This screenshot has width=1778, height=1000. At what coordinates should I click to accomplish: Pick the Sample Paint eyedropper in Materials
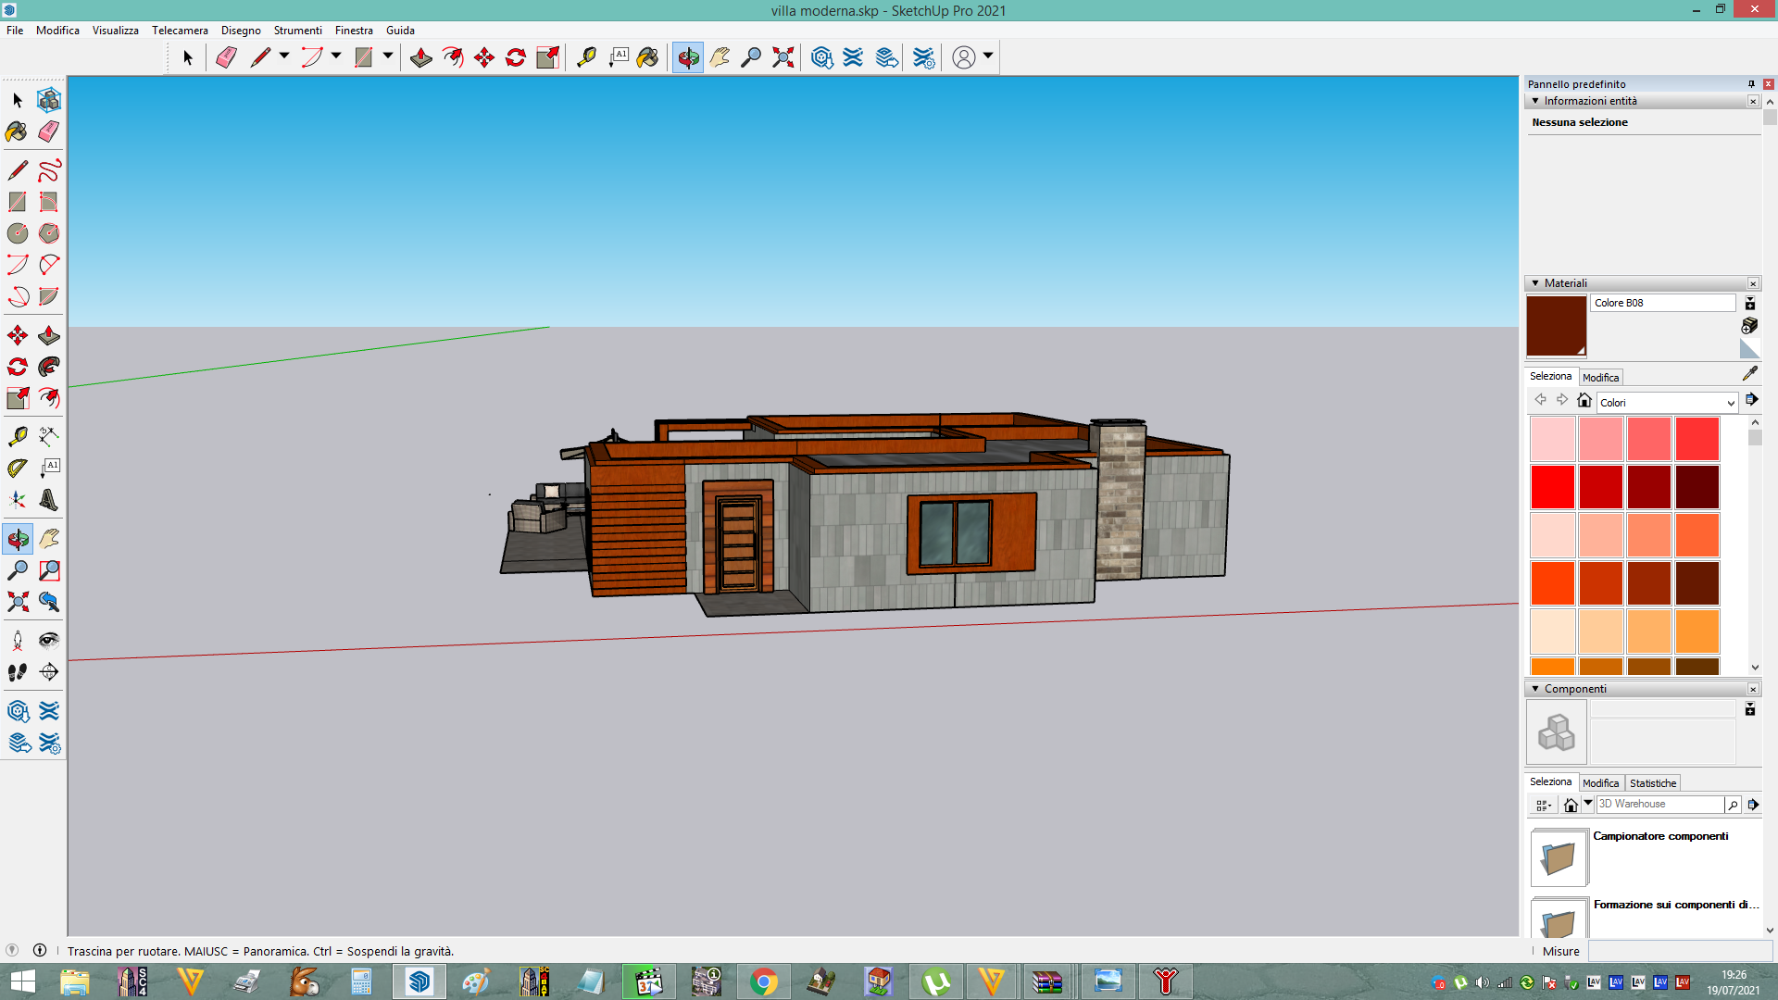coord(1749,374)
